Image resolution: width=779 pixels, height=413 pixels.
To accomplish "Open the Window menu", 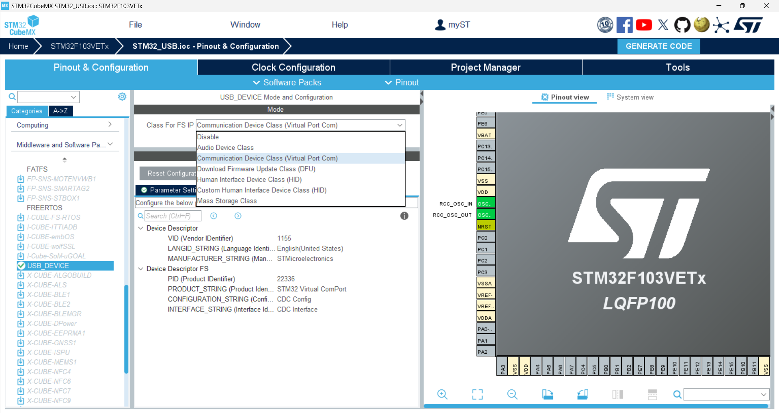I will tap(245, 25).
